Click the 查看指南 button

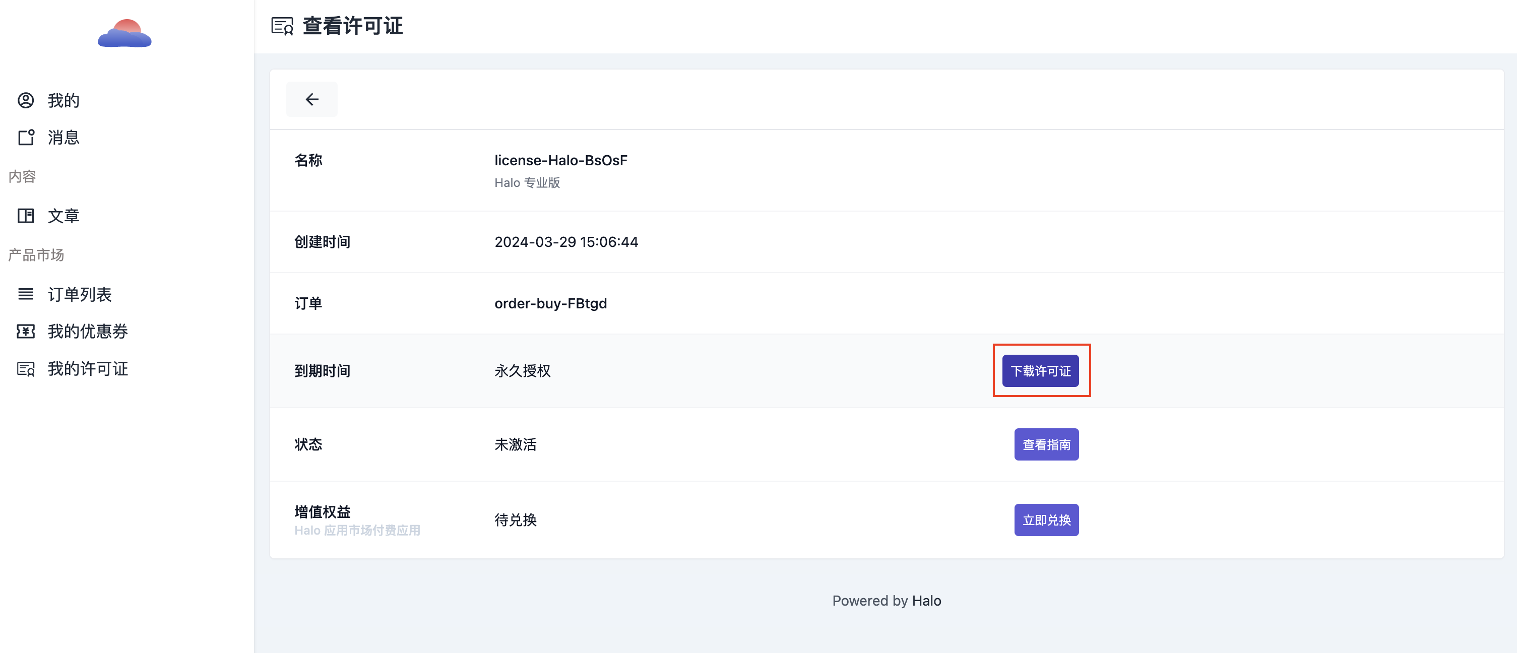[x=1046, y=444]
